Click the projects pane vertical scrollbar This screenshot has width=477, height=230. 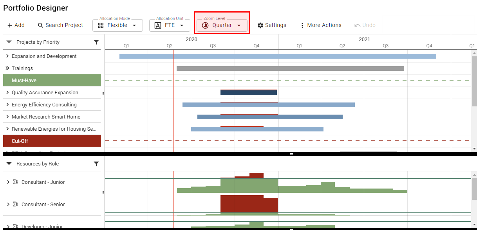click(474, 86)
